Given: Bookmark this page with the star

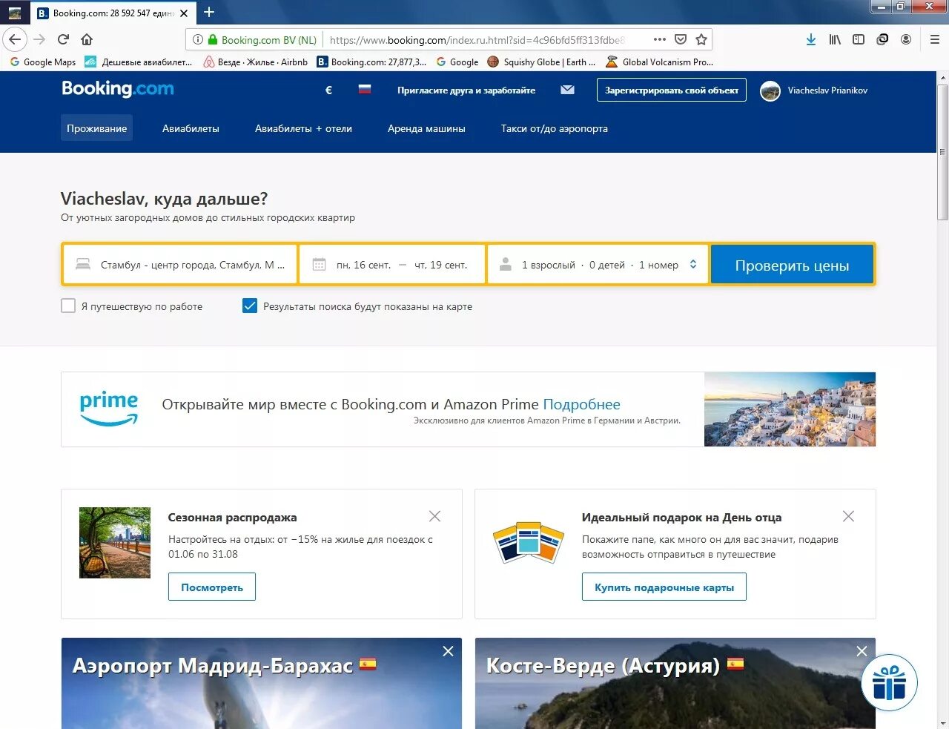Looking at the screenshot, I should pos(701,39).
